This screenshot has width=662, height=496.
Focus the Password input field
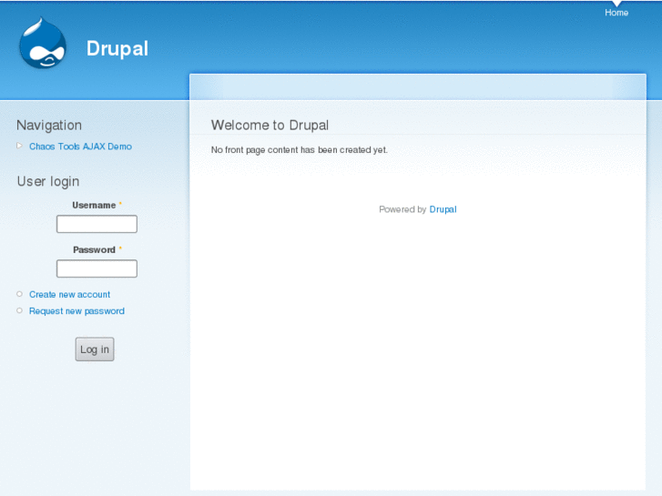pyautogui.click(x=97, y=268)
